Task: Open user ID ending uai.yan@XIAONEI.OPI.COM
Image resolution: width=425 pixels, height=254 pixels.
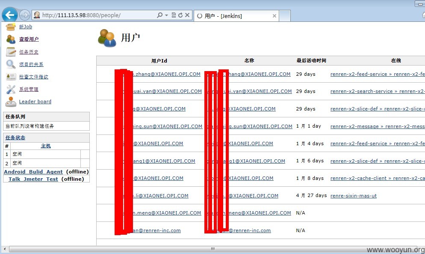Action: point(167,91)
